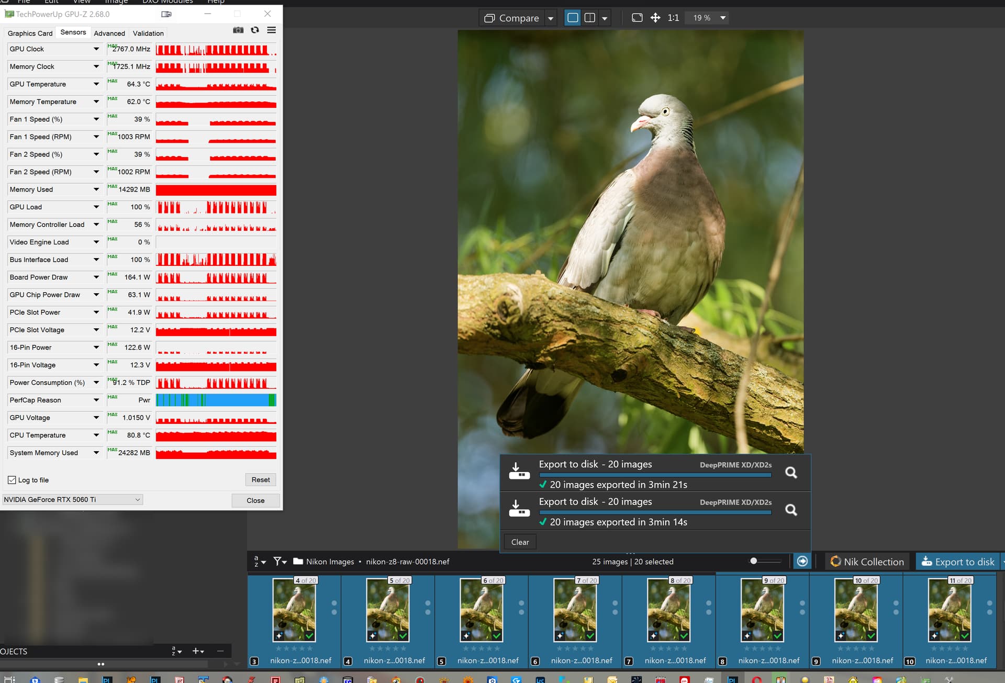Click the Clear button in export panel

coord(520,542)
